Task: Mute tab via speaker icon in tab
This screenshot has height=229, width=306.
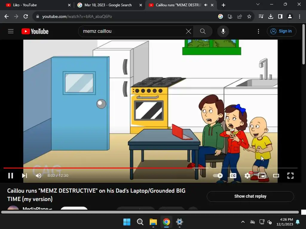Action: [x=206, y=5]
